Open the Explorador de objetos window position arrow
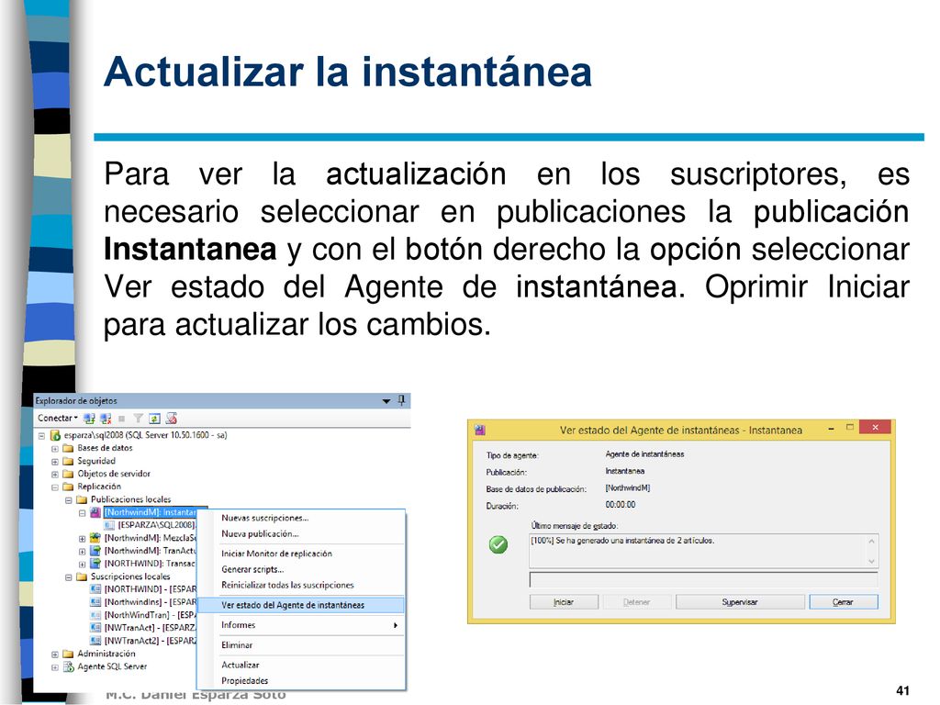 (x=386, y=401)
